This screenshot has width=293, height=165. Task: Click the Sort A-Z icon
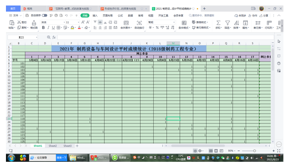coord(236,23)
